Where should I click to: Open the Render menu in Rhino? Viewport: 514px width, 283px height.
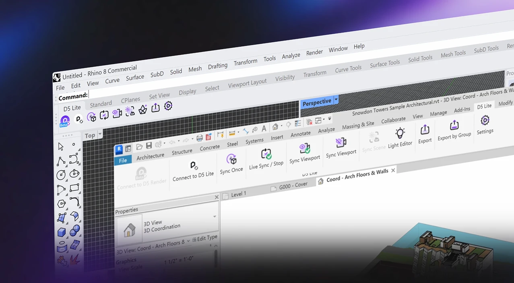click(x=314, y=52)
